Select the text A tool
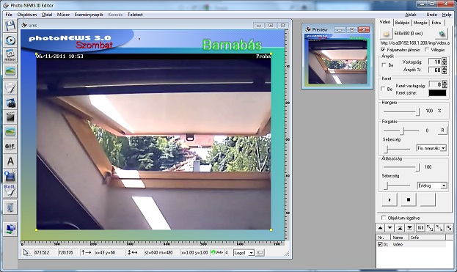 (10, 161)
